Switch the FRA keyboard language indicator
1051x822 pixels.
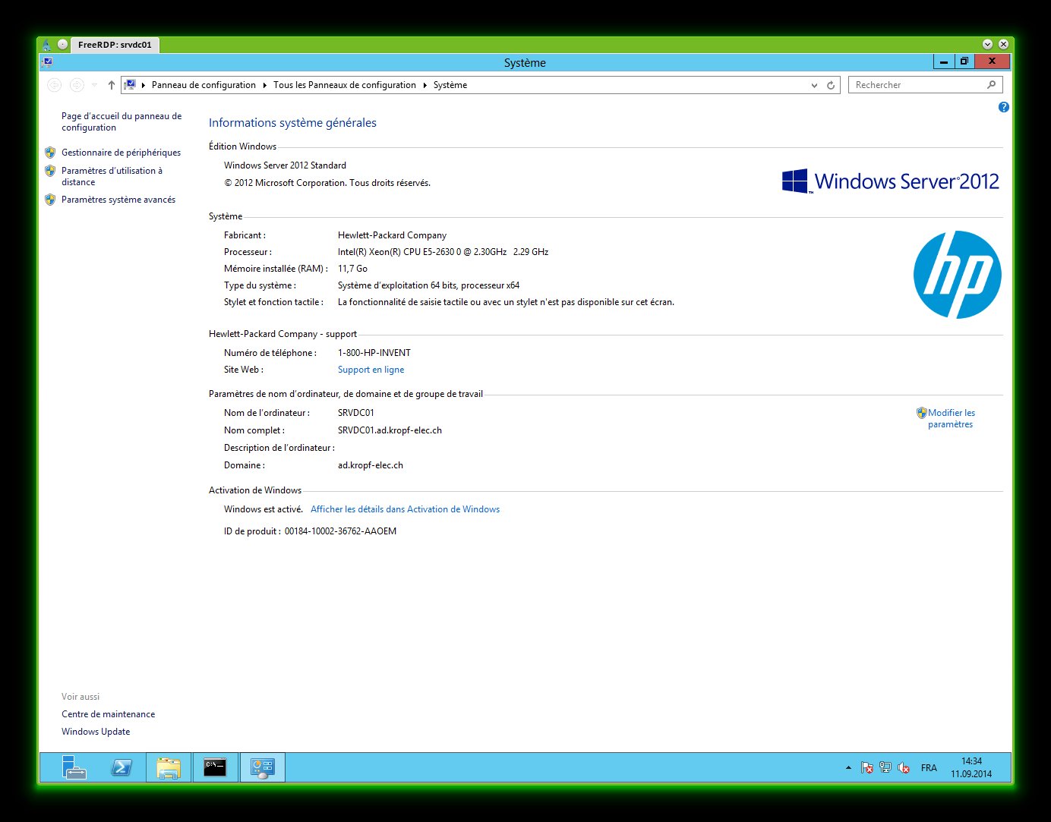click(928, 767)
